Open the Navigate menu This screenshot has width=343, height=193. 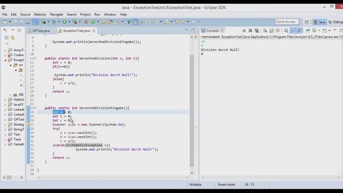point(56,14)
